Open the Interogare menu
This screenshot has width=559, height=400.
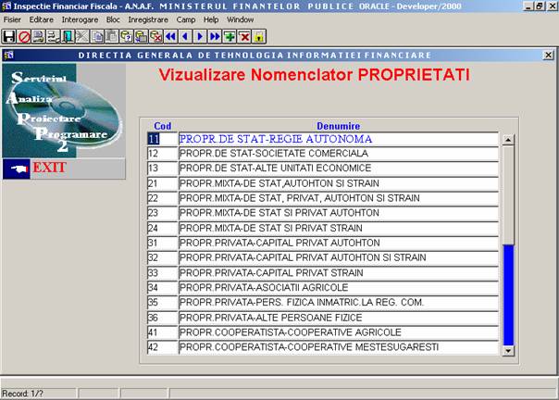(80, 19)
